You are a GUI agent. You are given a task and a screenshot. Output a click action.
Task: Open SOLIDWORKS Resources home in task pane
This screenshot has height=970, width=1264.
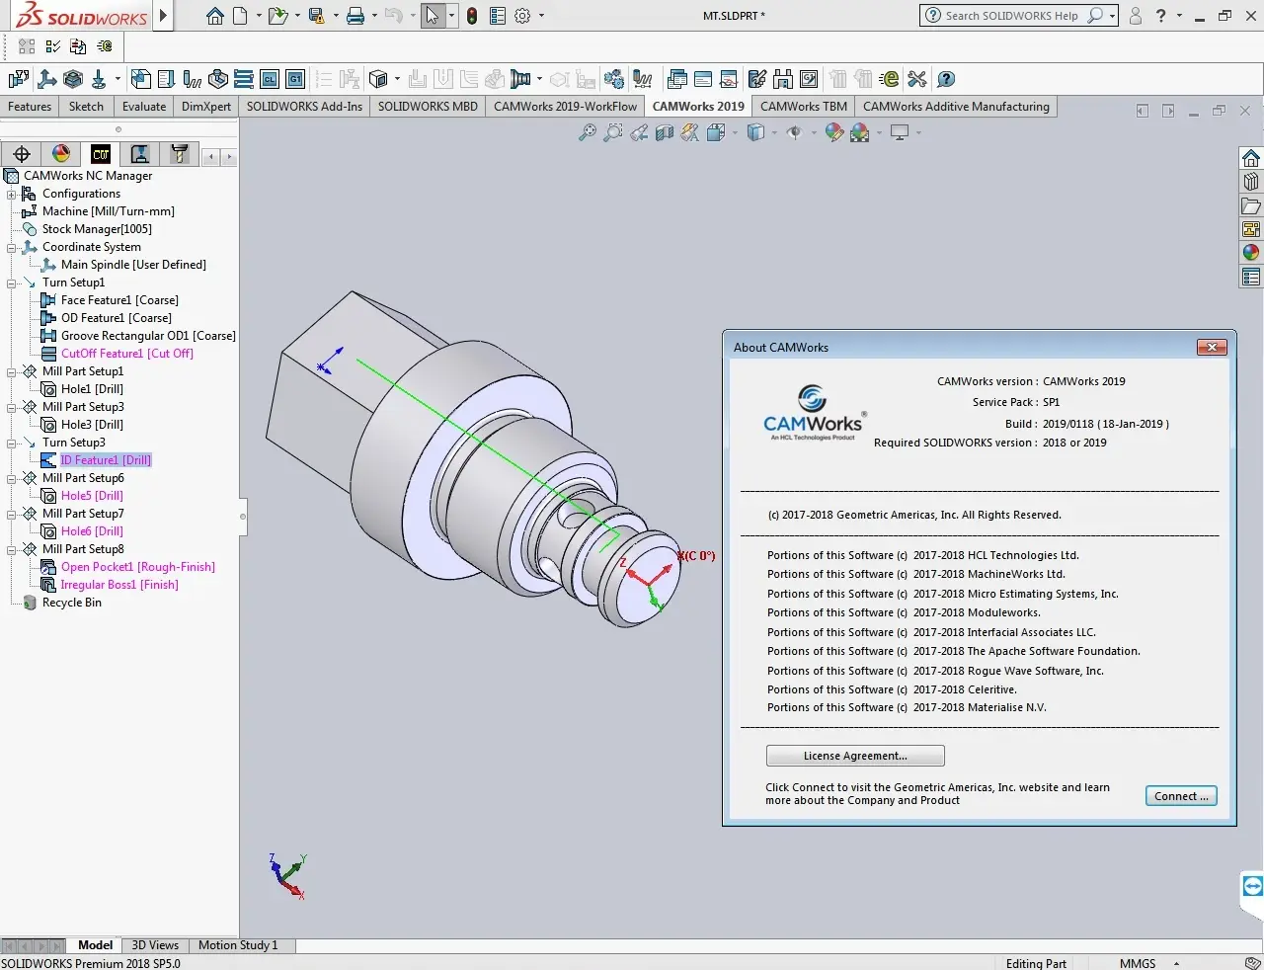click(x=1251, y=158)
